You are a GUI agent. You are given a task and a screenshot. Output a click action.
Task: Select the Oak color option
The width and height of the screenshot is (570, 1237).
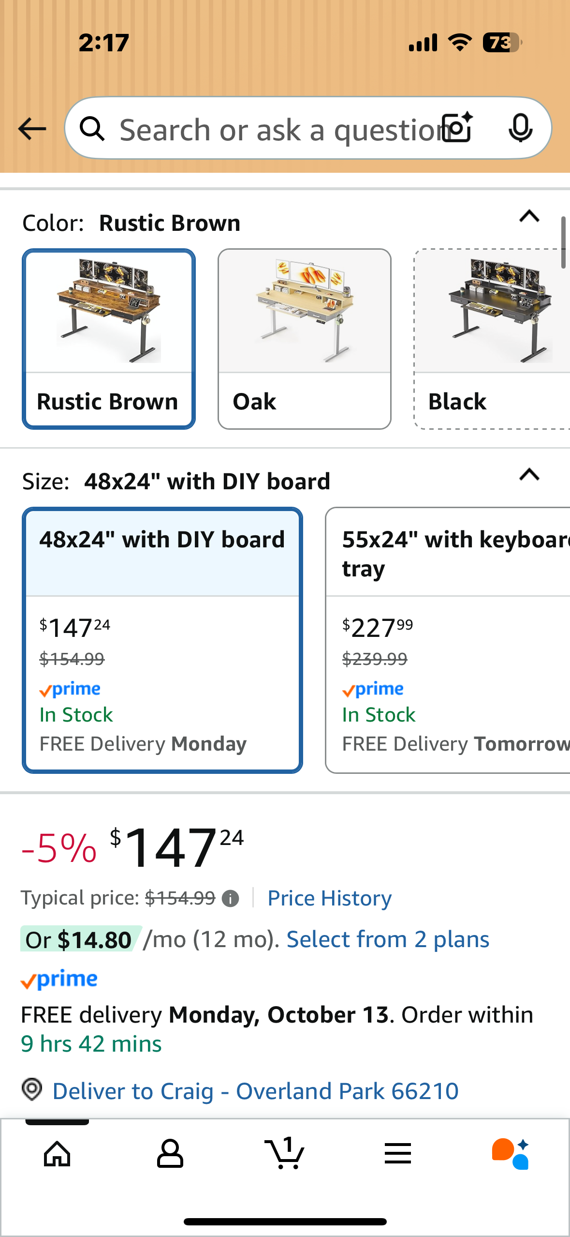coord(304,339)
